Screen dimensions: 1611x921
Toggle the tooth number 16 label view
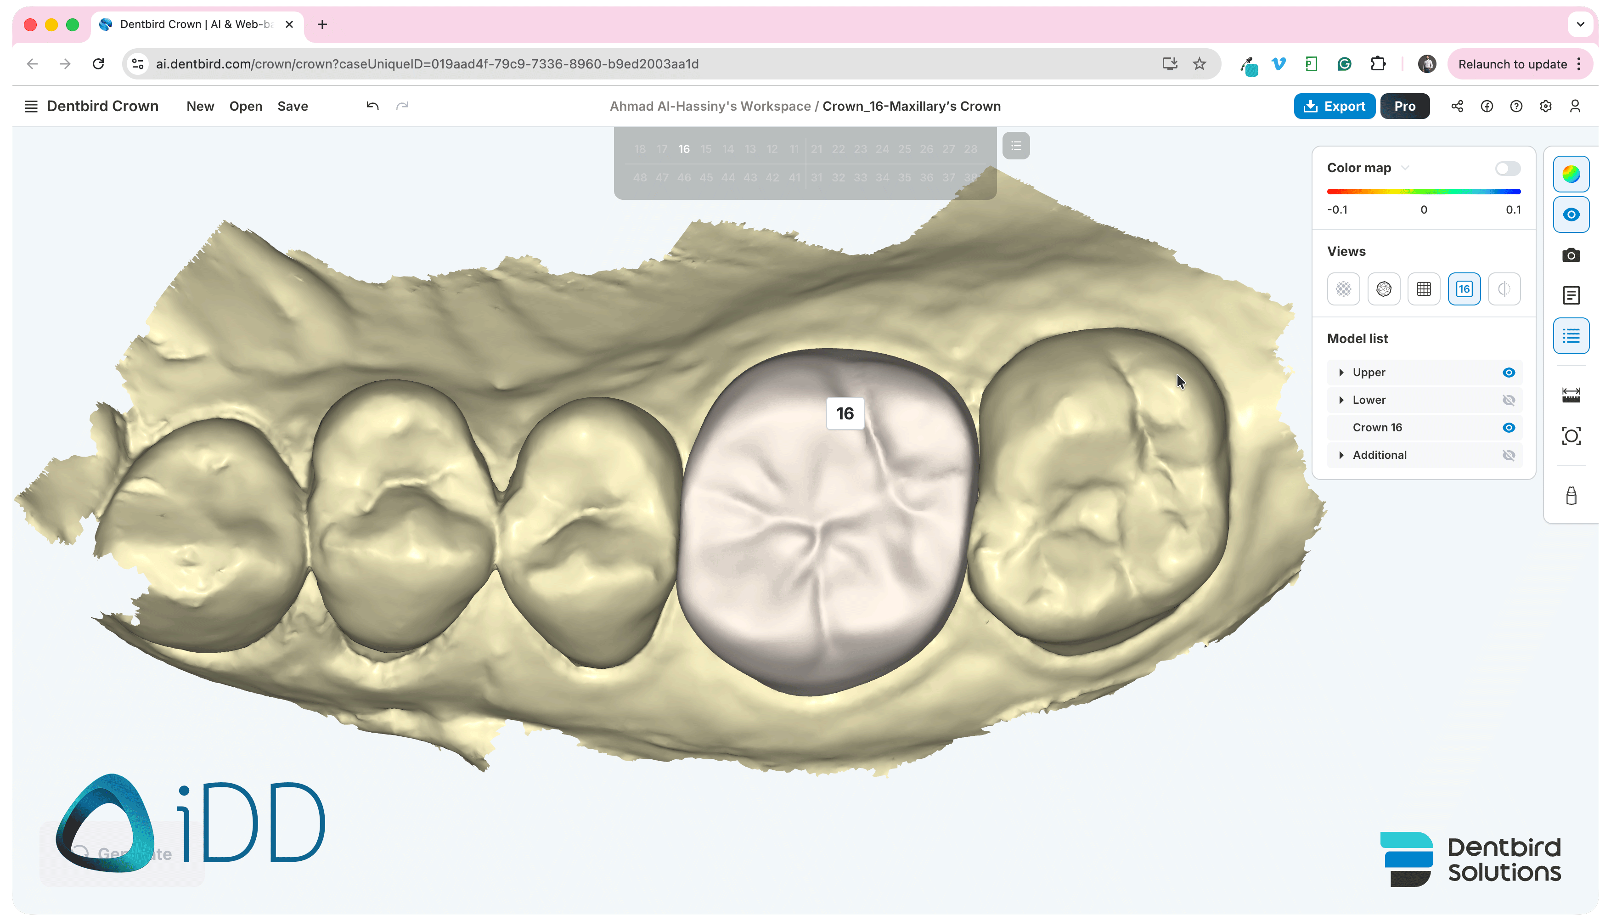(1465, 289)
